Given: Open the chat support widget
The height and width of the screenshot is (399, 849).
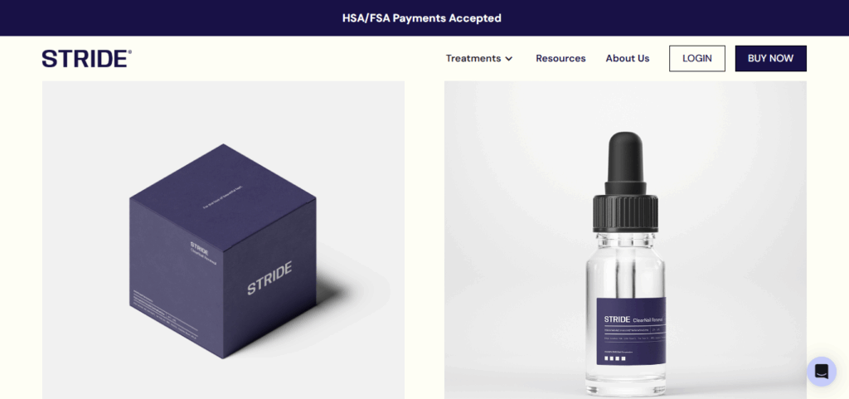Looking at the screenshot, I should pos(822,372).
